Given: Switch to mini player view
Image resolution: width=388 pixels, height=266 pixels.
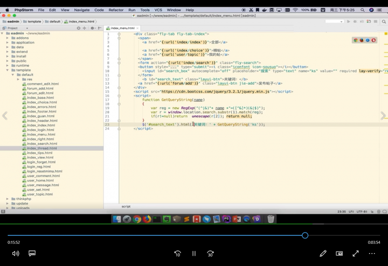Looking at the screenshot, I should pos(339,253).
